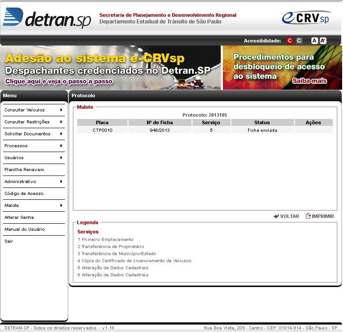Expand Consultar Veículos submenu arrow

click(x=61, y=110)
